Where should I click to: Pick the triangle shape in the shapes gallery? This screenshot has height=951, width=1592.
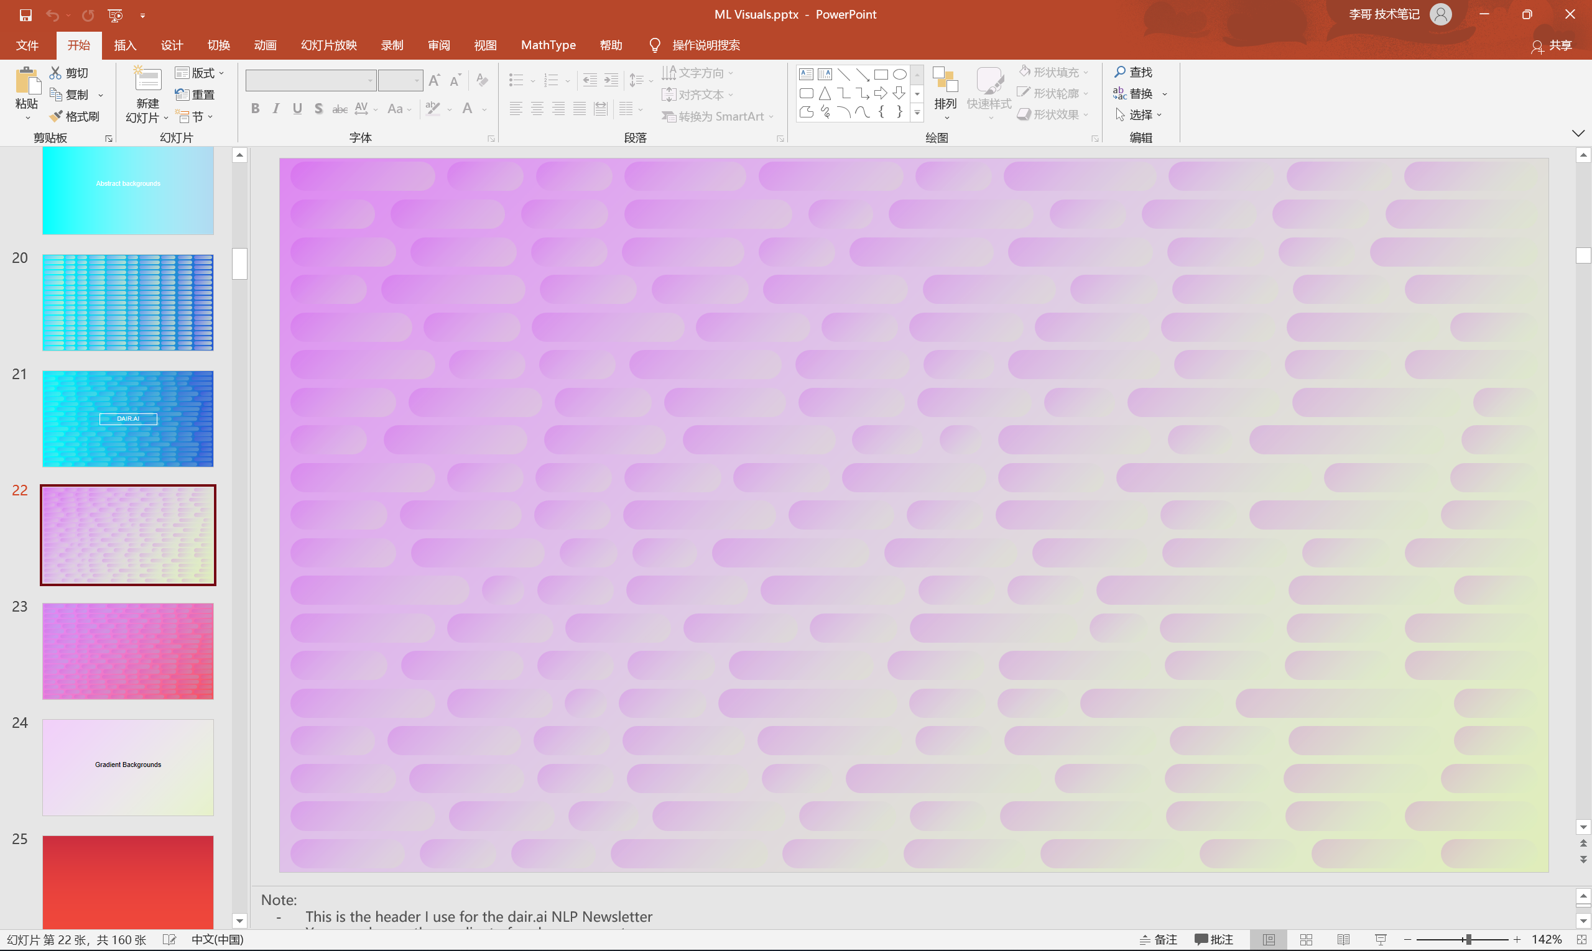(x=825, y=94)
